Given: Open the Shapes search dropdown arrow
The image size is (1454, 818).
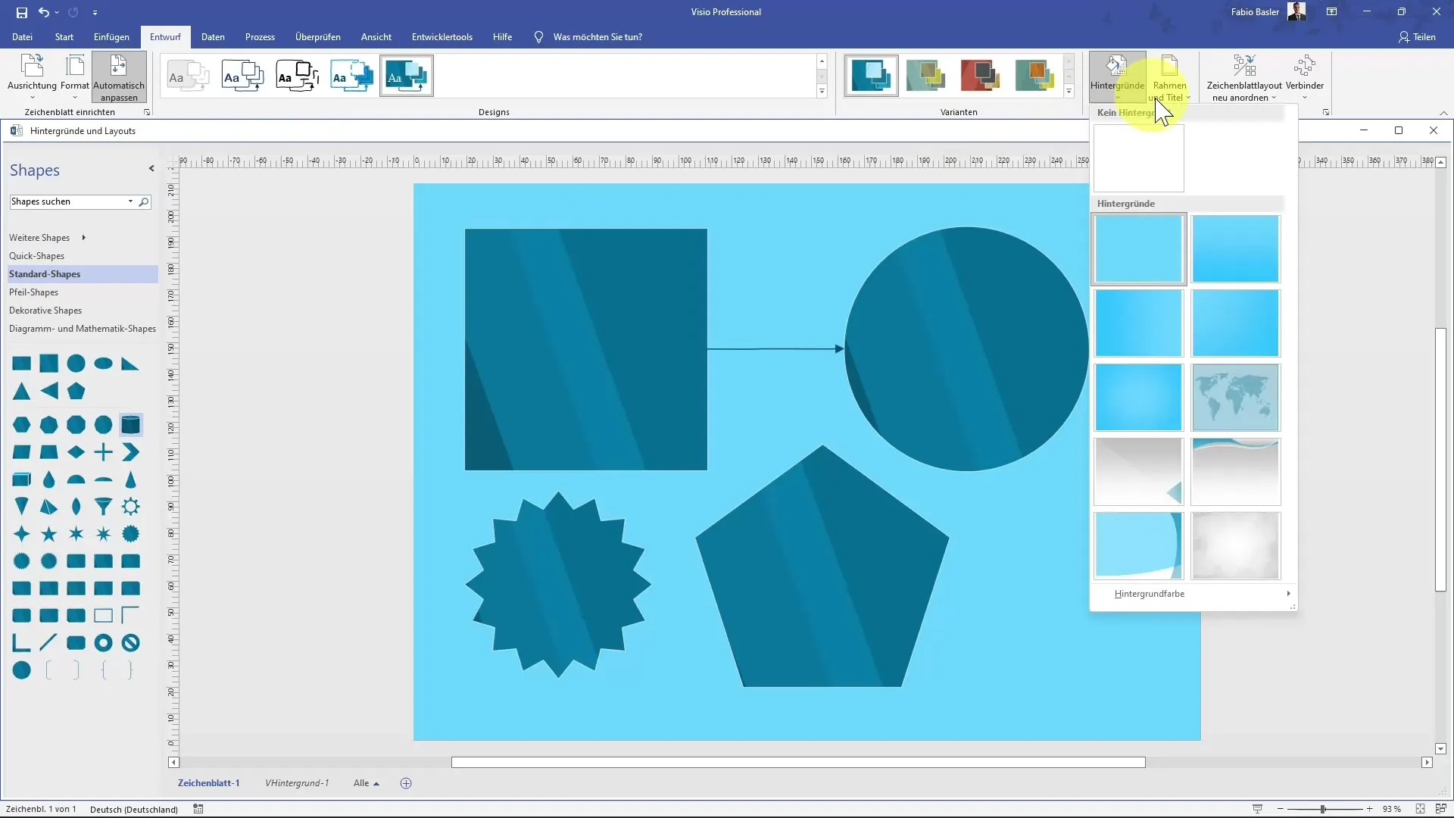Looking at the screenshot, I should tap(129, 201).
